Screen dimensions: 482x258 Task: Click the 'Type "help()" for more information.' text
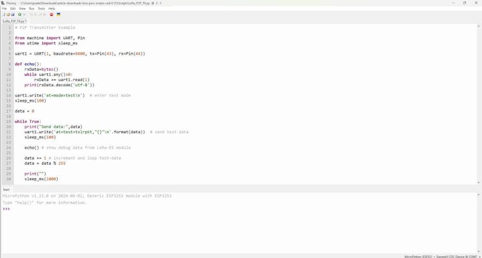click(44, 203)
